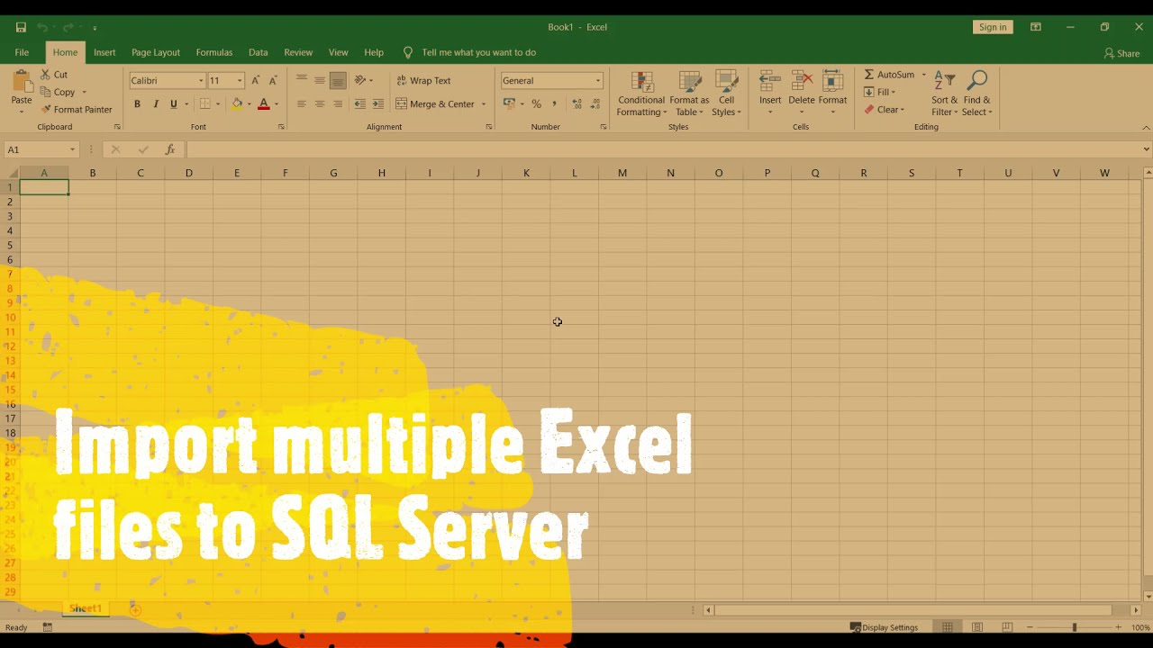Switch to the Data tab
Image resolution: width=1153 pixels, height=648 pixels.
coord(259,52)
